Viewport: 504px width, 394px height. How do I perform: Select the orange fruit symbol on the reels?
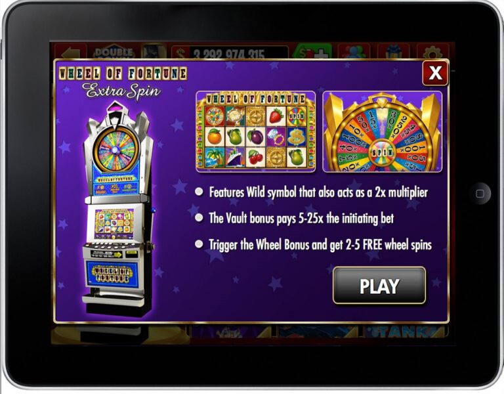click(214, 137)
